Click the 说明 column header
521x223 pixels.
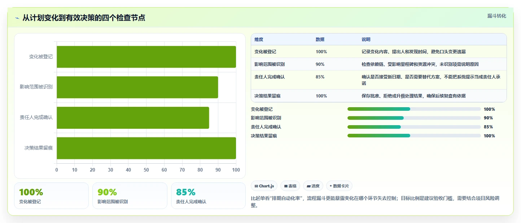click(x=366, y=40)
